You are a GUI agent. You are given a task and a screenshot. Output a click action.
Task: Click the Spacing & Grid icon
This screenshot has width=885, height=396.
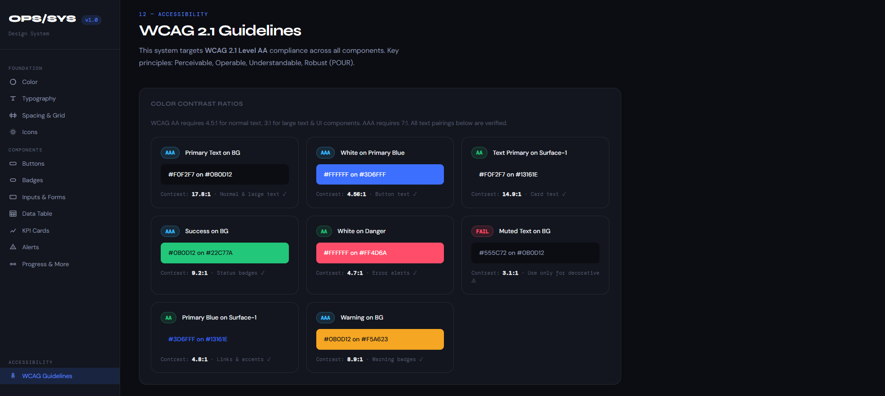tap(13, 115)
